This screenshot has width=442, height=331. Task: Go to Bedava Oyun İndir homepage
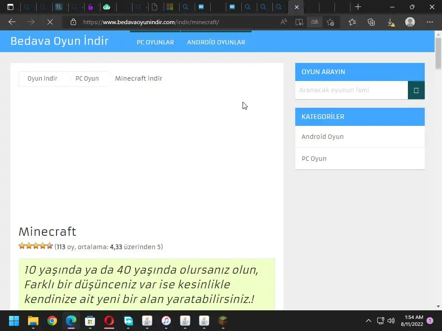pos(60,41)
